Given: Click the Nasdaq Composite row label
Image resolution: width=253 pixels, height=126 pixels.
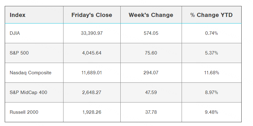Looking at the screenshot, I should pyautogui.click(x=31, y=73).
